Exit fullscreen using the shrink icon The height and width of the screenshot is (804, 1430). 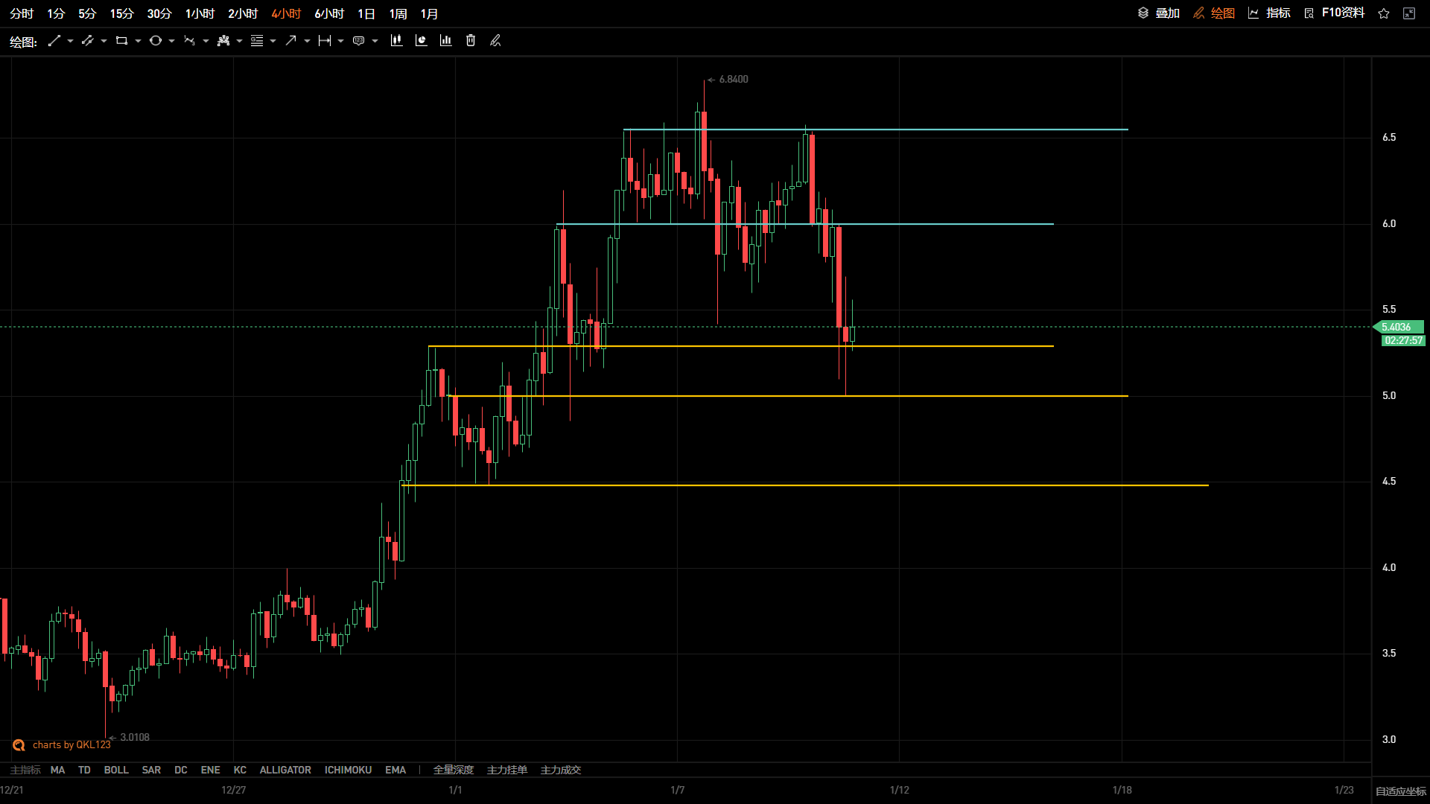click(1409, 13)
